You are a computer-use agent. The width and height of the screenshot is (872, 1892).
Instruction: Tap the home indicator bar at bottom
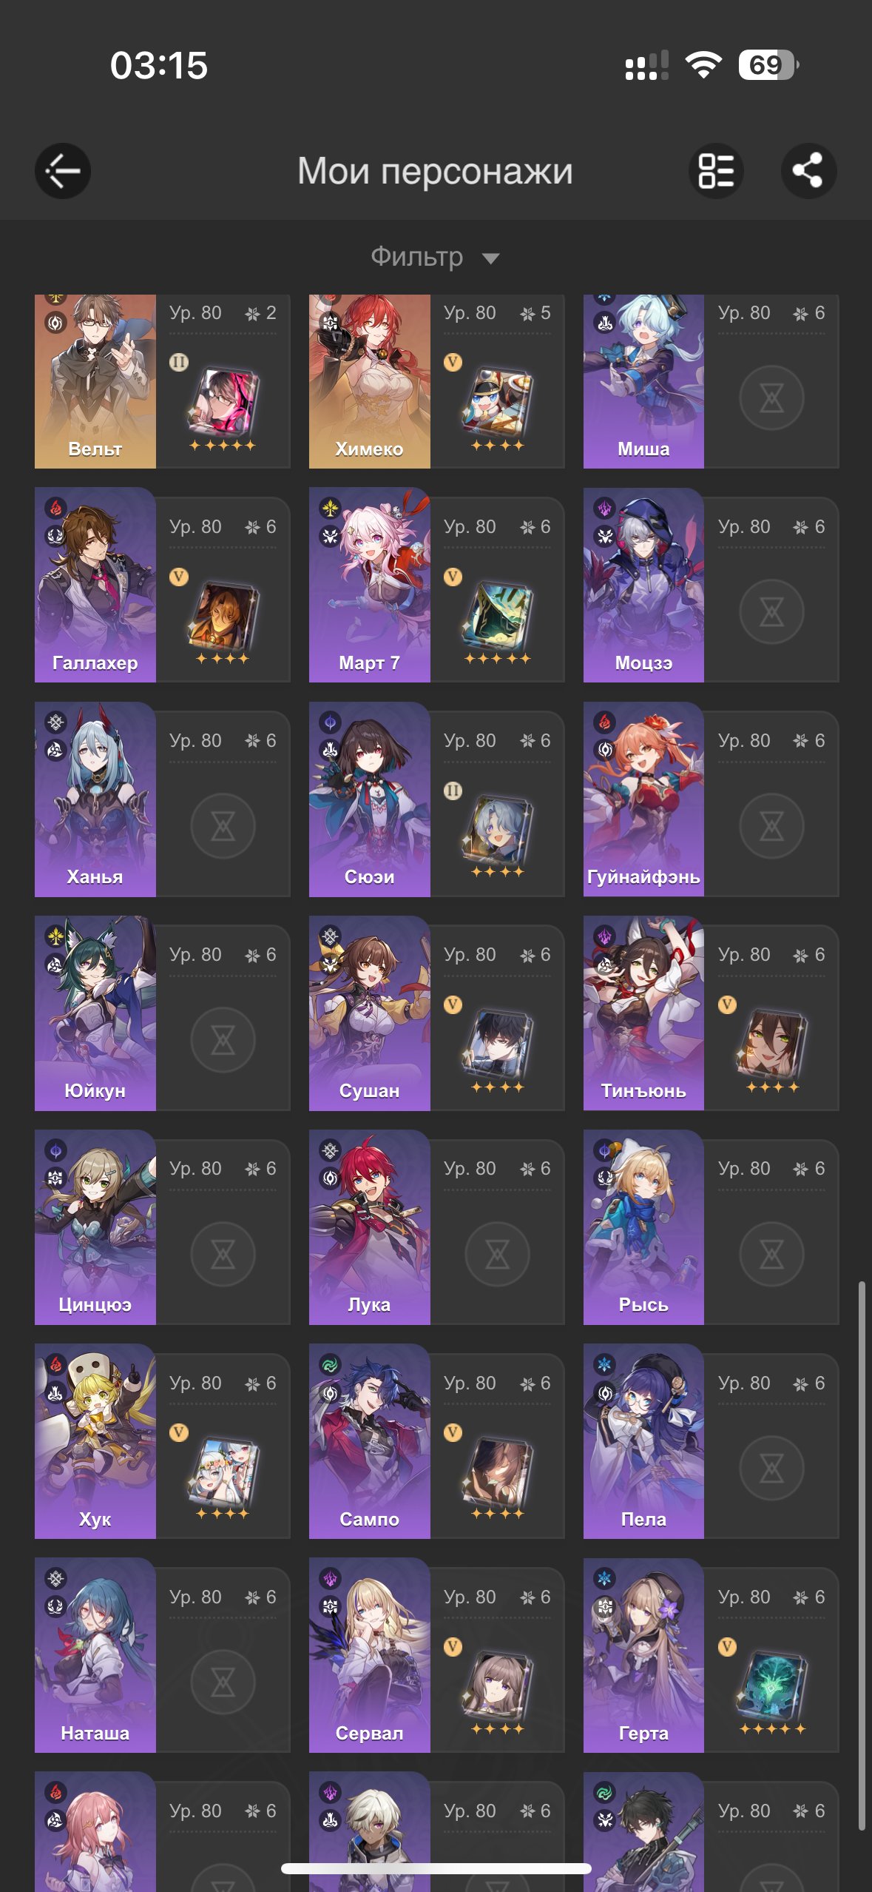pyautogui.click(x=436, y=1868)
